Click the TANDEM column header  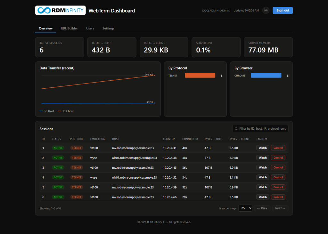click(x=262, y=139)
